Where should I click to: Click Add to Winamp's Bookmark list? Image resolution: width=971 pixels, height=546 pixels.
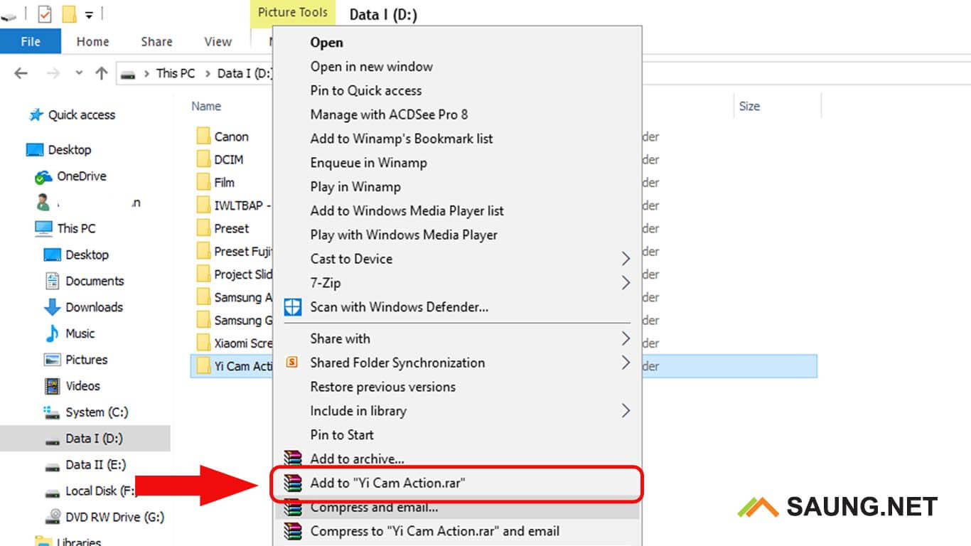tap(401, 139)
